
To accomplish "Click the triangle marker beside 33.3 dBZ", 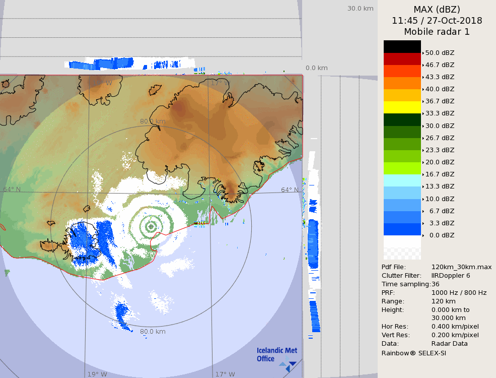I will (x=423, y=113).
